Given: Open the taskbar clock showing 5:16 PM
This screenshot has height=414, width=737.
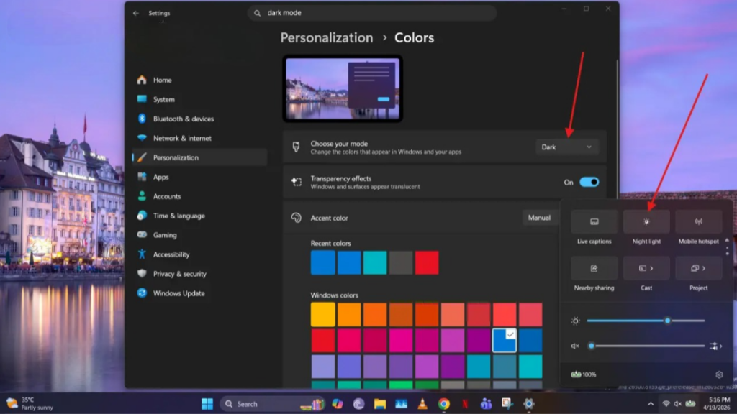Looking at the screenshot, I should (716, 404).
